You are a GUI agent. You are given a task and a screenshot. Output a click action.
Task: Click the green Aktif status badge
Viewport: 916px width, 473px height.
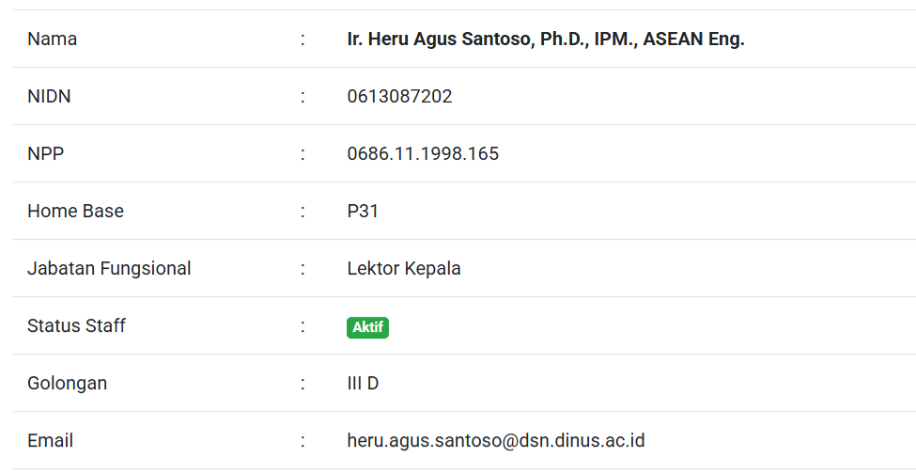click(367, 327)
